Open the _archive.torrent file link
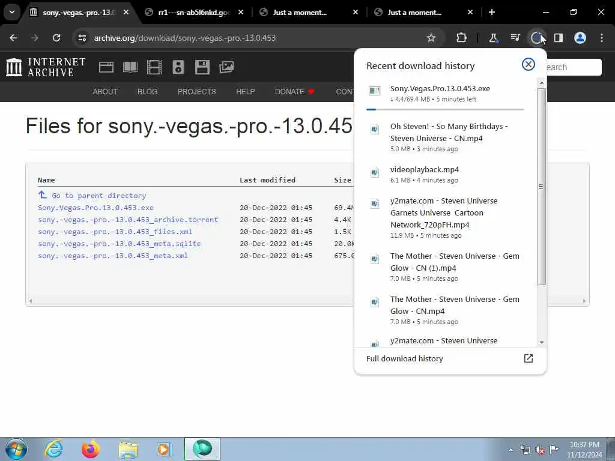This screenshot has width=615, height=461. pyautogui.click(x=128, y=220)
